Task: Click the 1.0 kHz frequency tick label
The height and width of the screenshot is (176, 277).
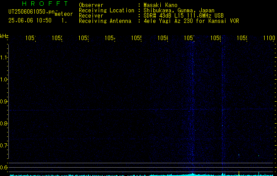Action: [x=4, y=80]
